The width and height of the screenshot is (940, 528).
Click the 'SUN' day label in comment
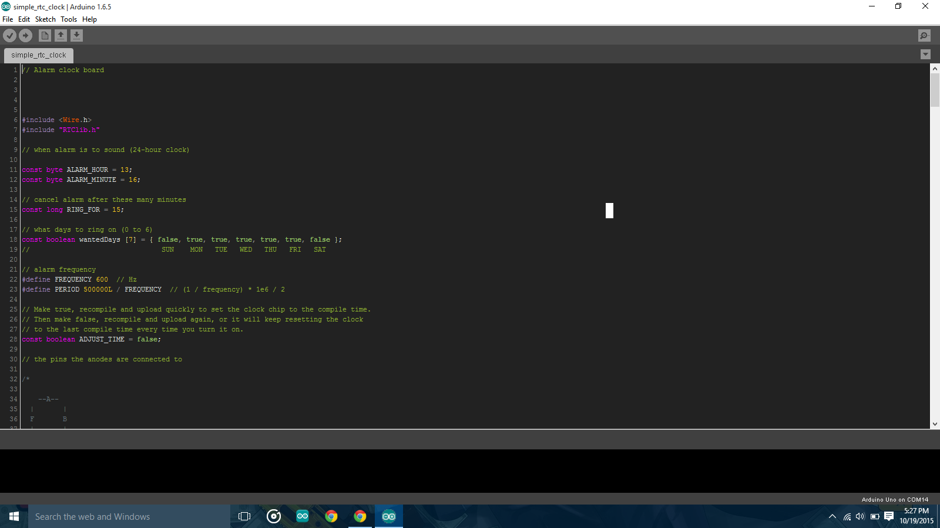[168, 249]
